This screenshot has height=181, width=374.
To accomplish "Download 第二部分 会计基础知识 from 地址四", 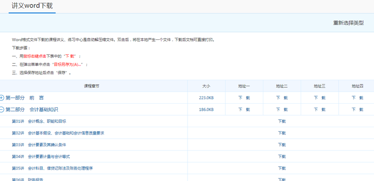I will tap(358, 110).
